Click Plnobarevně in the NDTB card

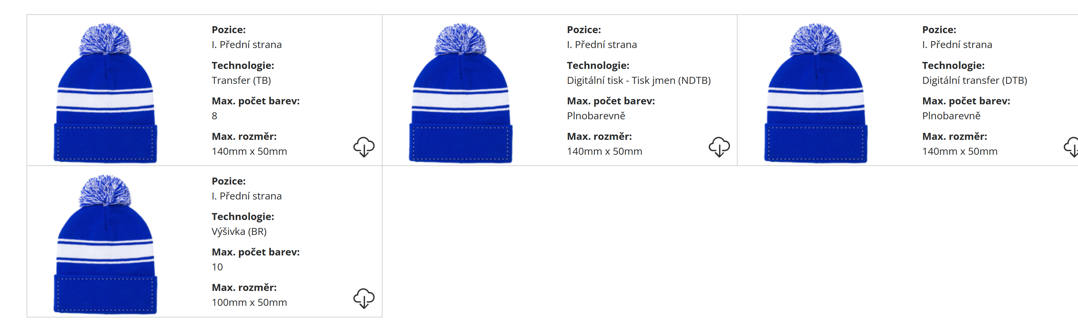click(x=596, y=116)
